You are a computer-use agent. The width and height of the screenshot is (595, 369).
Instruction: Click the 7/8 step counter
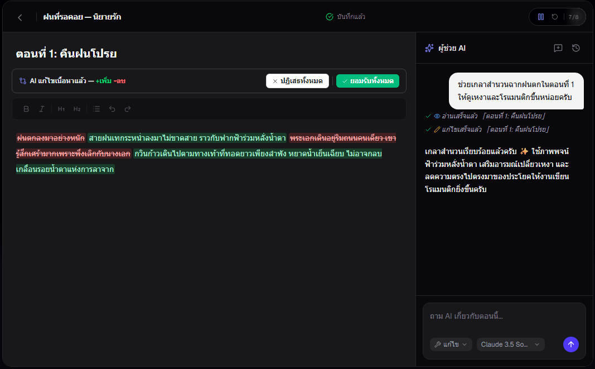(573, 17)
